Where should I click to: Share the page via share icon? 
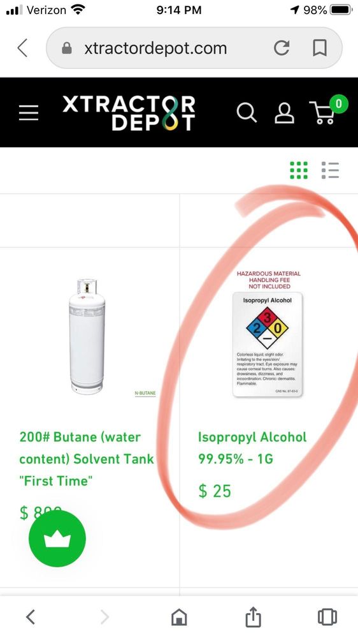(x=253, y=616)
